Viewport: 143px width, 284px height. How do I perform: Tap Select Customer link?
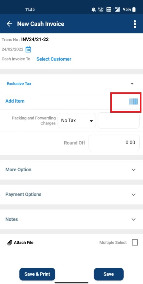point(54,59)
